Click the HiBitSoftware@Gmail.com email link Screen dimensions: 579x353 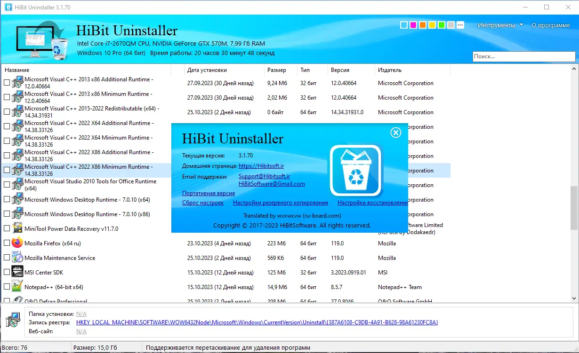pos(272,184)
